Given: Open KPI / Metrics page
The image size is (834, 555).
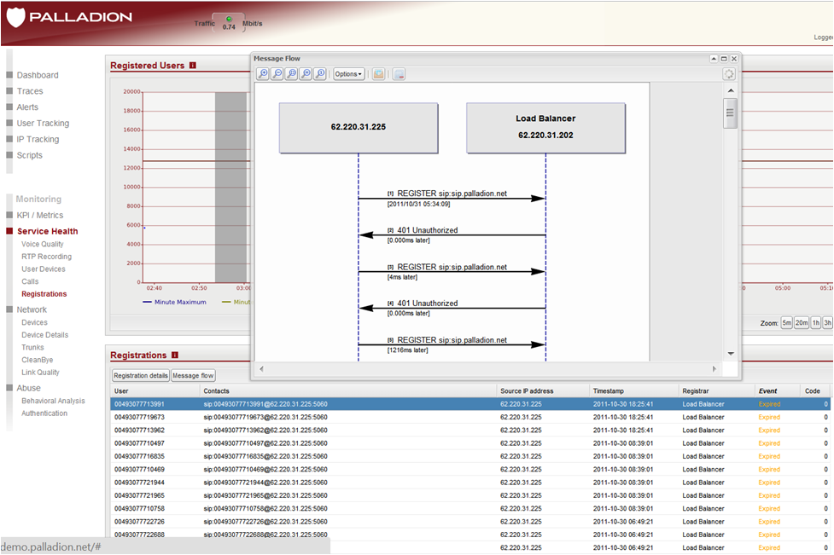Looking at the screenshot, I should (40, 215).
